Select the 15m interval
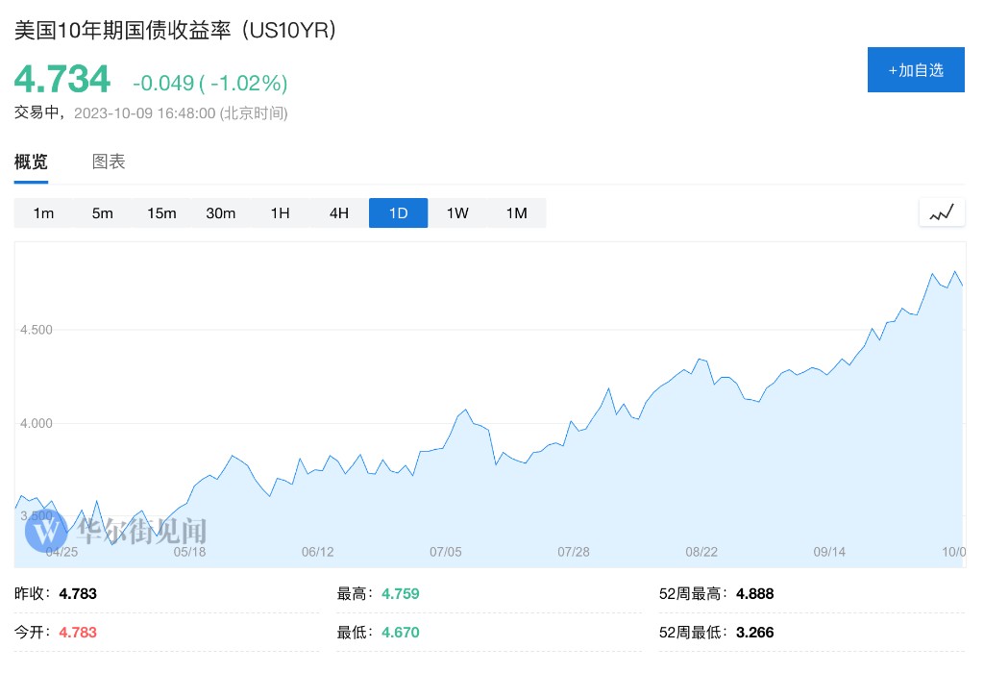 tap(161, 213)
